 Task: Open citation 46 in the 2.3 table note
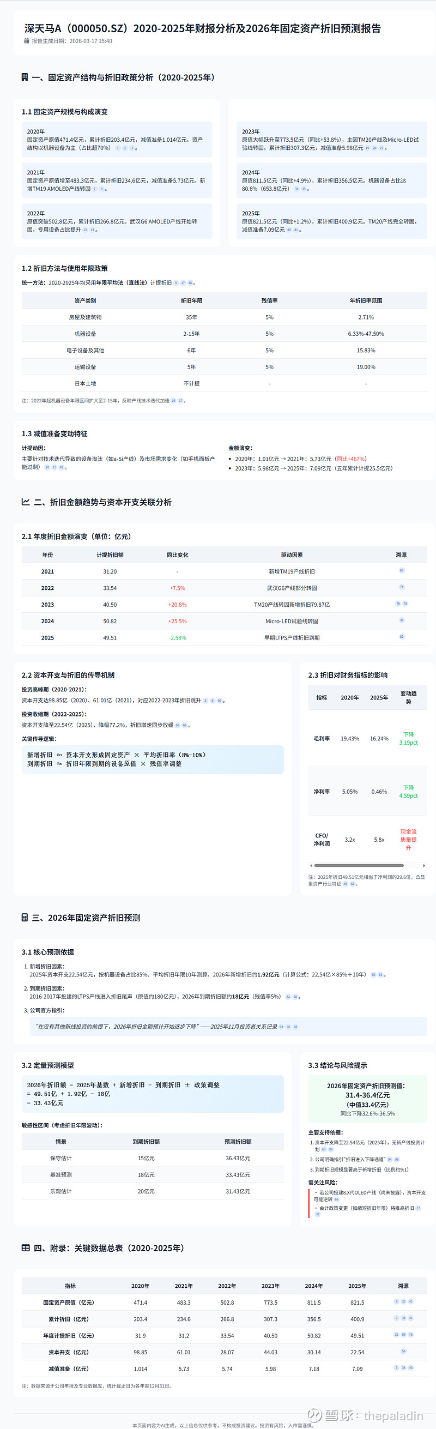pyautogui.click(x=345, y=884)
